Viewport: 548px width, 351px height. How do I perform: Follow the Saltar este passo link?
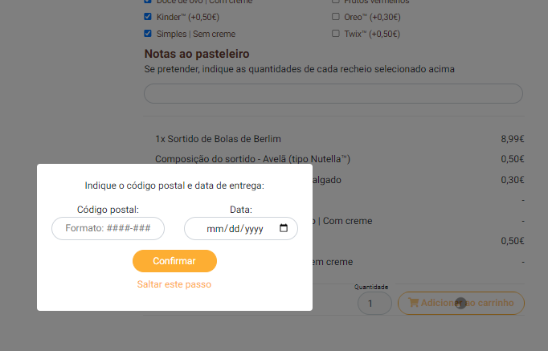(174, 284)
